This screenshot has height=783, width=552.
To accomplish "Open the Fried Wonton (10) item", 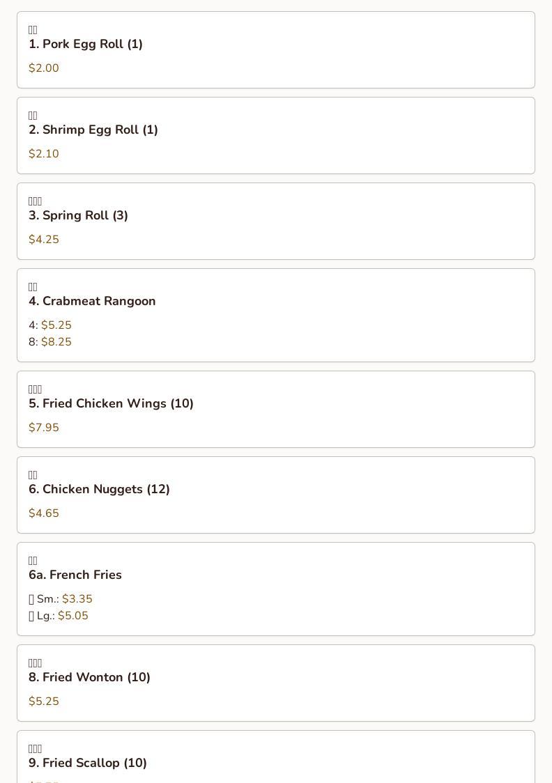I will [276, 683].
